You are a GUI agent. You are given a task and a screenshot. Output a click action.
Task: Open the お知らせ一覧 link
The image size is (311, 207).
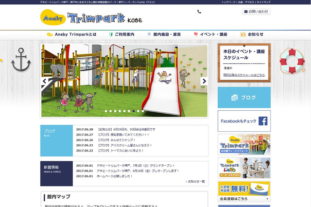tap(195, 181)
